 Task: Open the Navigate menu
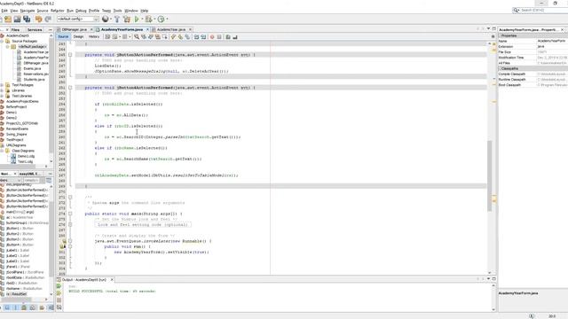[x=28, y=11]
